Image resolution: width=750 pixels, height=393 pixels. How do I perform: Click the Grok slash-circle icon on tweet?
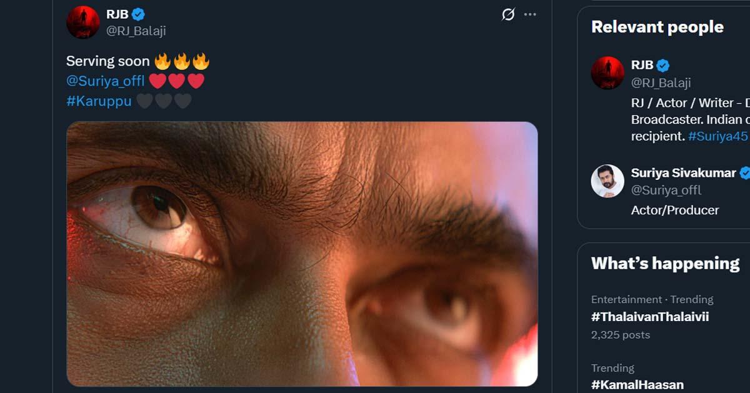pyautogui.click(x=508, y=14)
